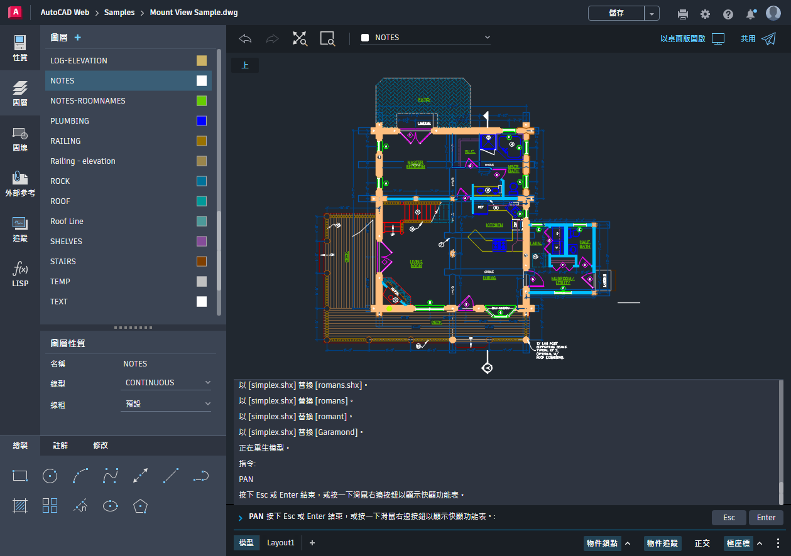Switch to the Layout1 tab
This screenshot has height=556, width=791.
coord(281,543)
